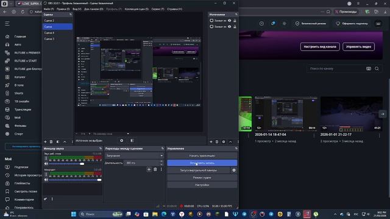This screenshot has width=390, height=219.
Task: Open the 'Док-панели' menu in OBS
Action: 93,9
